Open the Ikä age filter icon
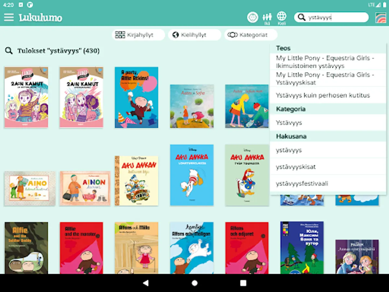This screenshot has height=292, width=389. (267, 18)
